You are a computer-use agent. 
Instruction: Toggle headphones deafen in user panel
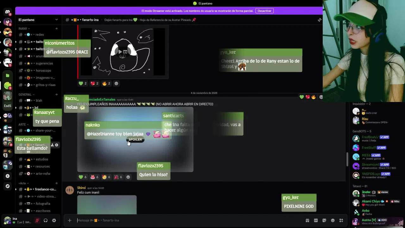click(46, 220)
